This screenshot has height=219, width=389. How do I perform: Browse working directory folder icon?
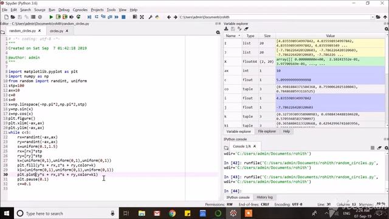[378, 17]
